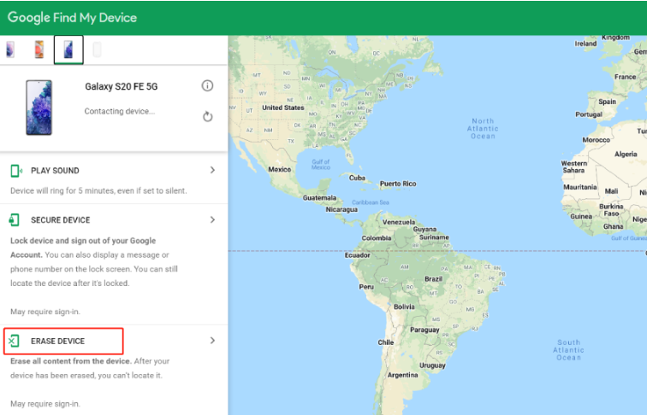Click Puerto Rico label on map
This screenshot has width=647, height=415.
[x=398, y=184]
